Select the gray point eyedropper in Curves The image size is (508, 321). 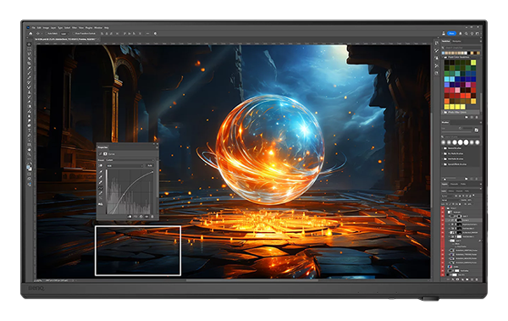[x=101, y=177]
